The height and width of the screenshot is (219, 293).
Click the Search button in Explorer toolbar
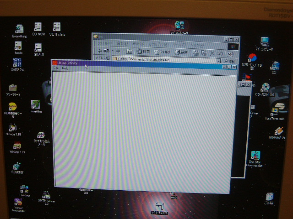[x=143, y=52]
